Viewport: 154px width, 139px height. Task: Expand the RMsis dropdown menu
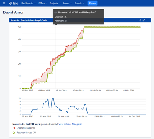[x=43, y=3]
